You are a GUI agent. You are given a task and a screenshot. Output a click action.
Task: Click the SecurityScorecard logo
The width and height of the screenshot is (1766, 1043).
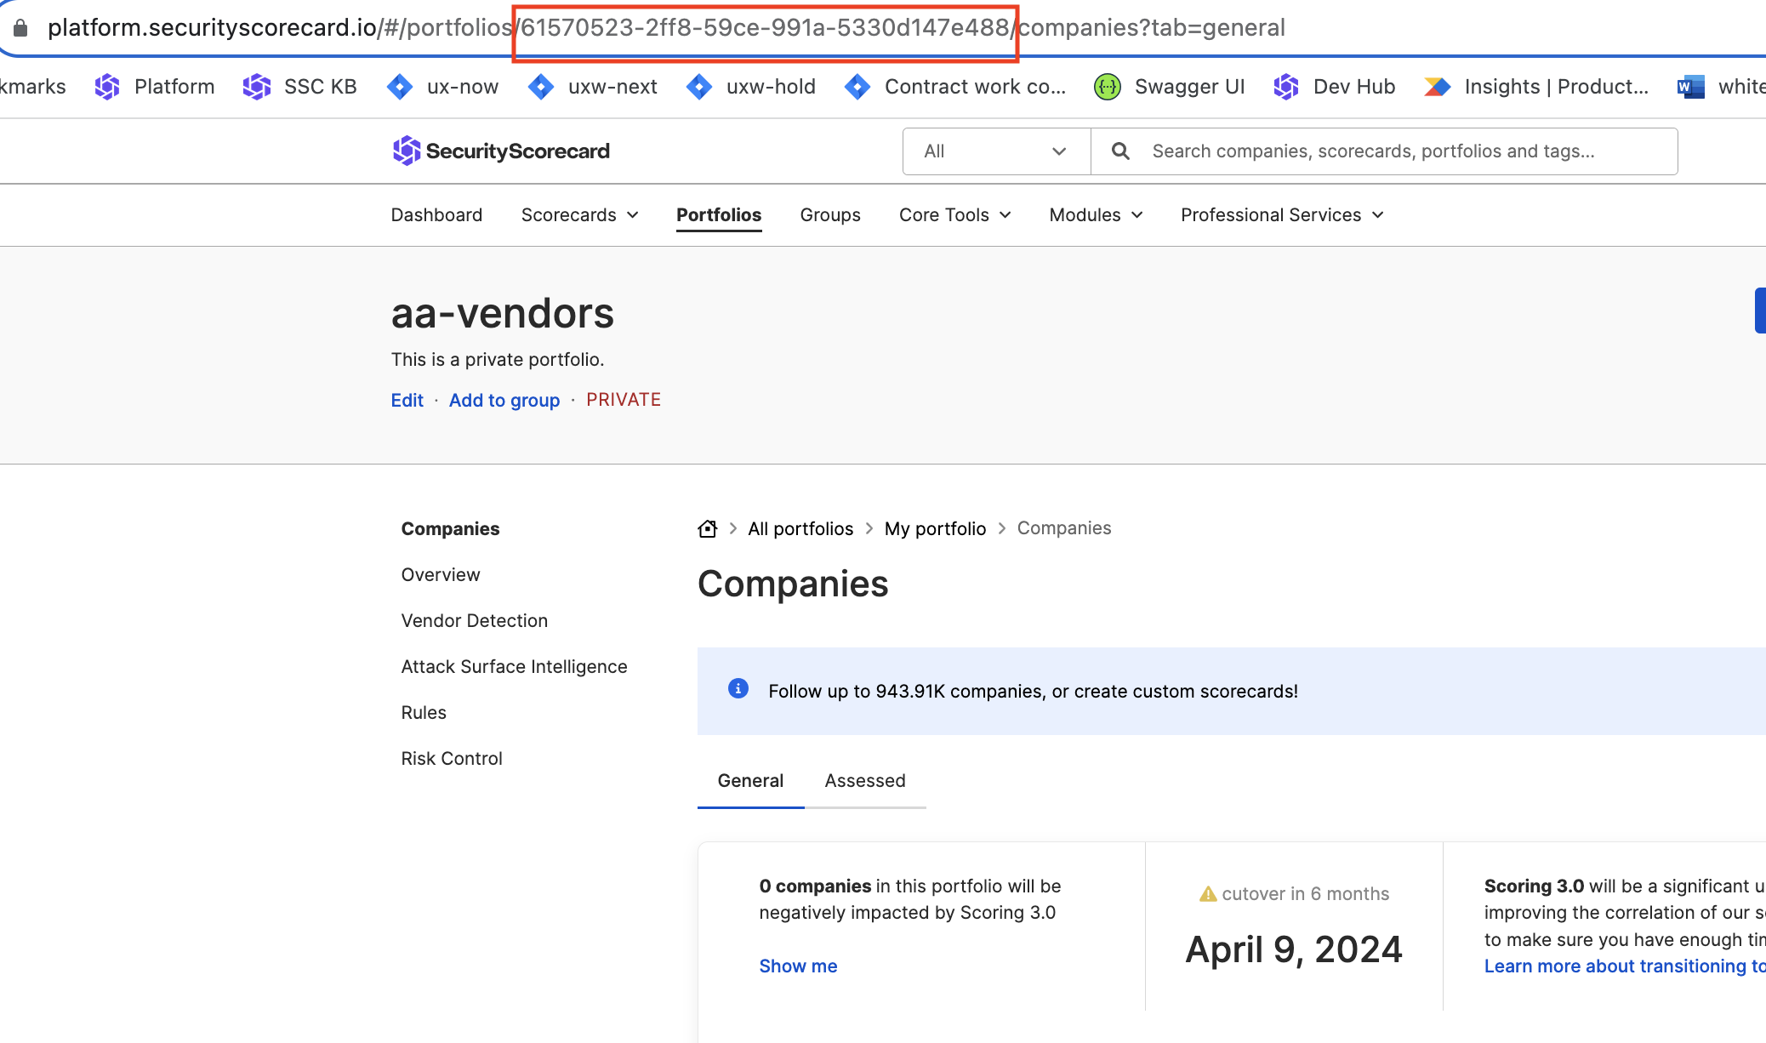pyautogui.click(x=500, y=151)
